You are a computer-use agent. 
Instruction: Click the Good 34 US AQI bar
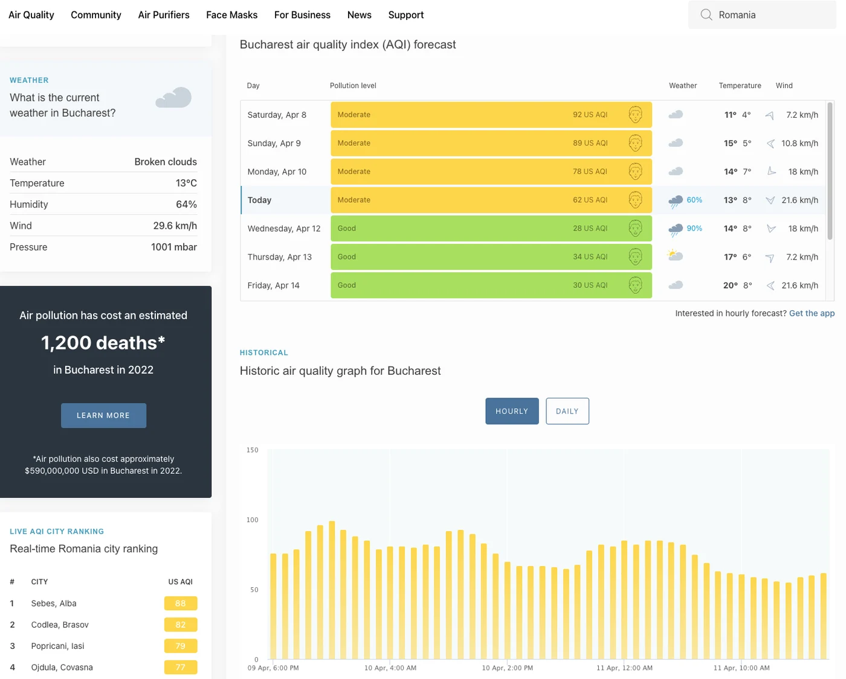(x=491, y=257)
